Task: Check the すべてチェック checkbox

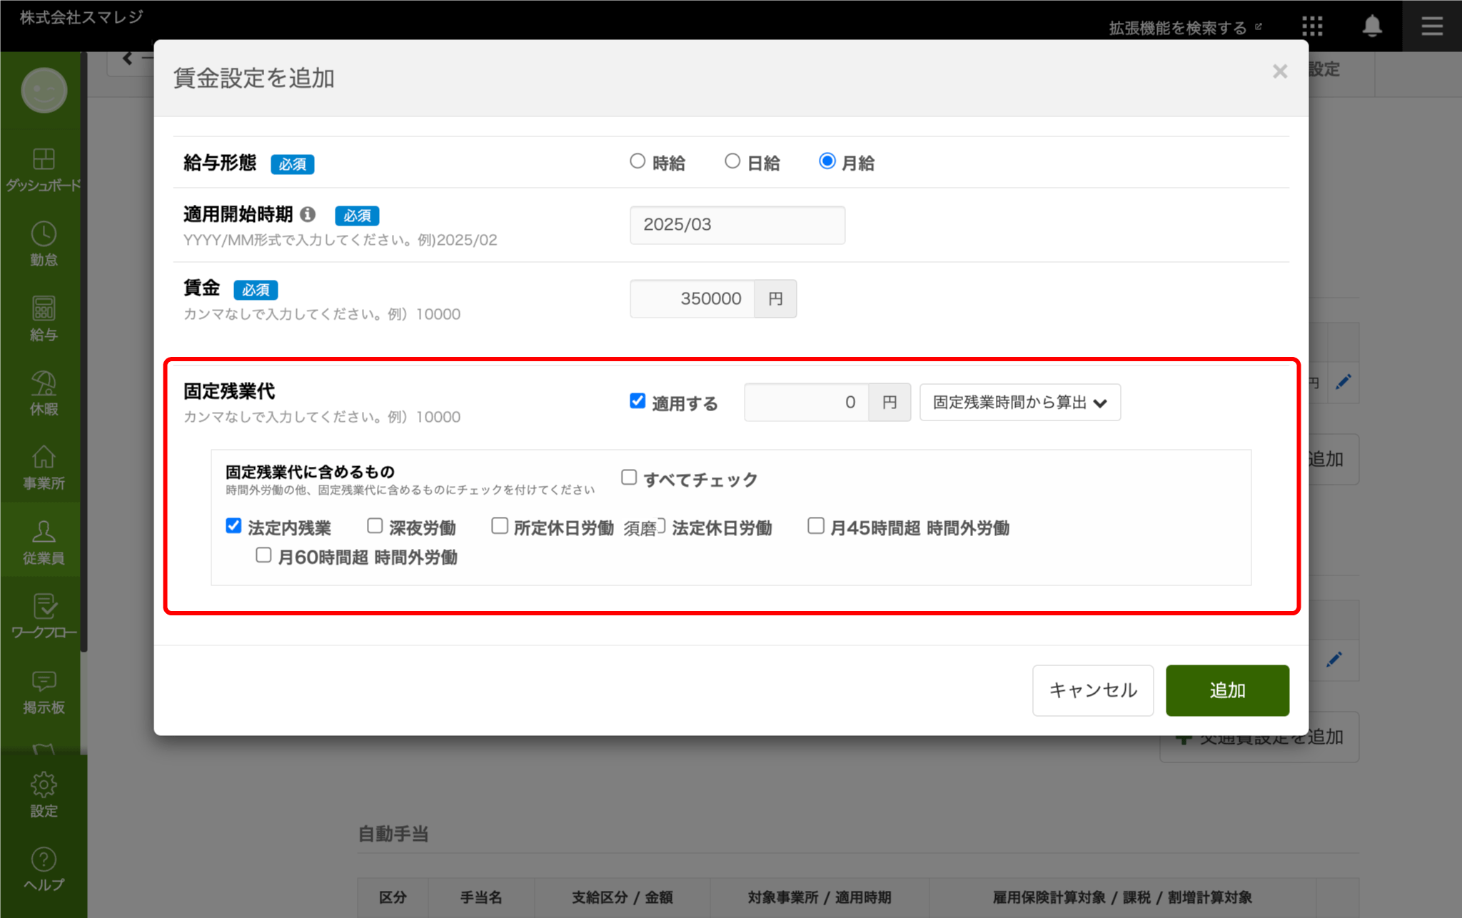Action: (629, 478)
